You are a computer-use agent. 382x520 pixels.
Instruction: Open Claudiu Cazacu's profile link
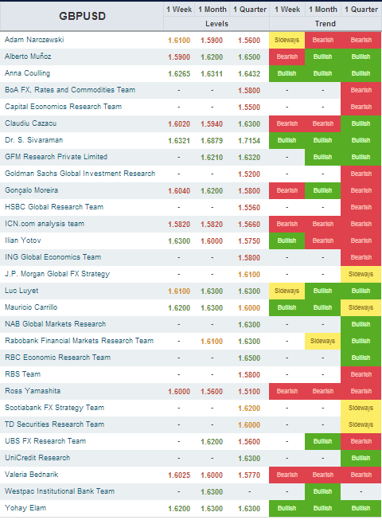click(30, 123)
